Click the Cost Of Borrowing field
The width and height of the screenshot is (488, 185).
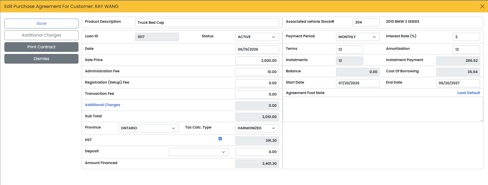458,72
